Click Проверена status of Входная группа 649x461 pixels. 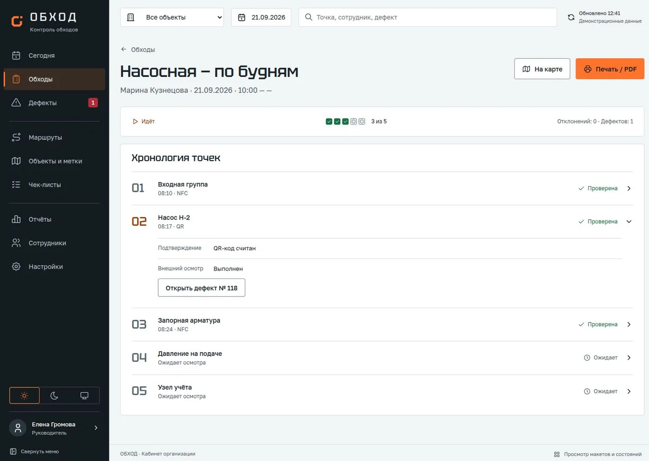(598, 189)
